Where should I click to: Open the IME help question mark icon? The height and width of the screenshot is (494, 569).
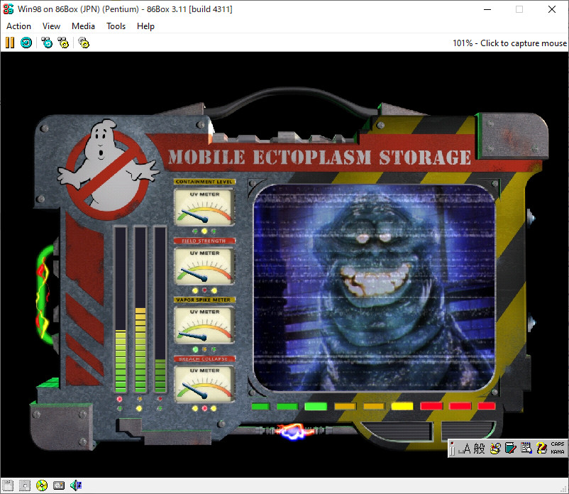[x=541, y=449]
